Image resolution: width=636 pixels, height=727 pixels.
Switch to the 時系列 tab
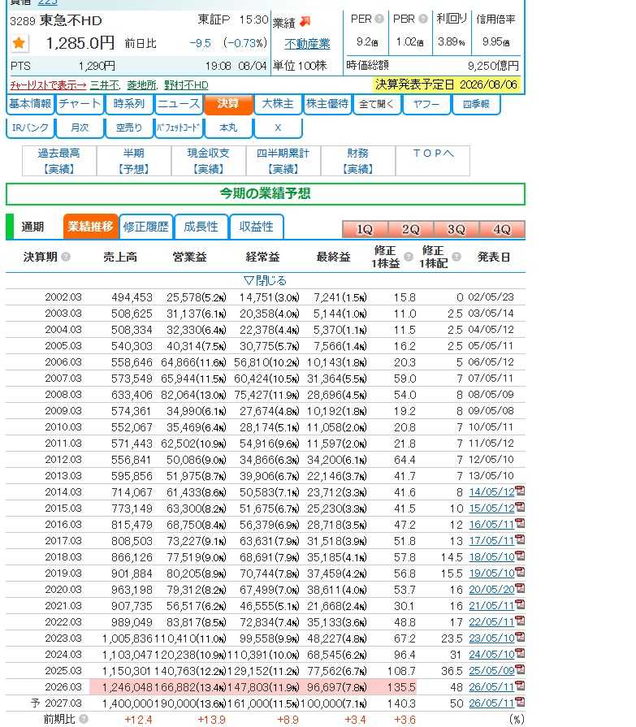click(129, 104)
